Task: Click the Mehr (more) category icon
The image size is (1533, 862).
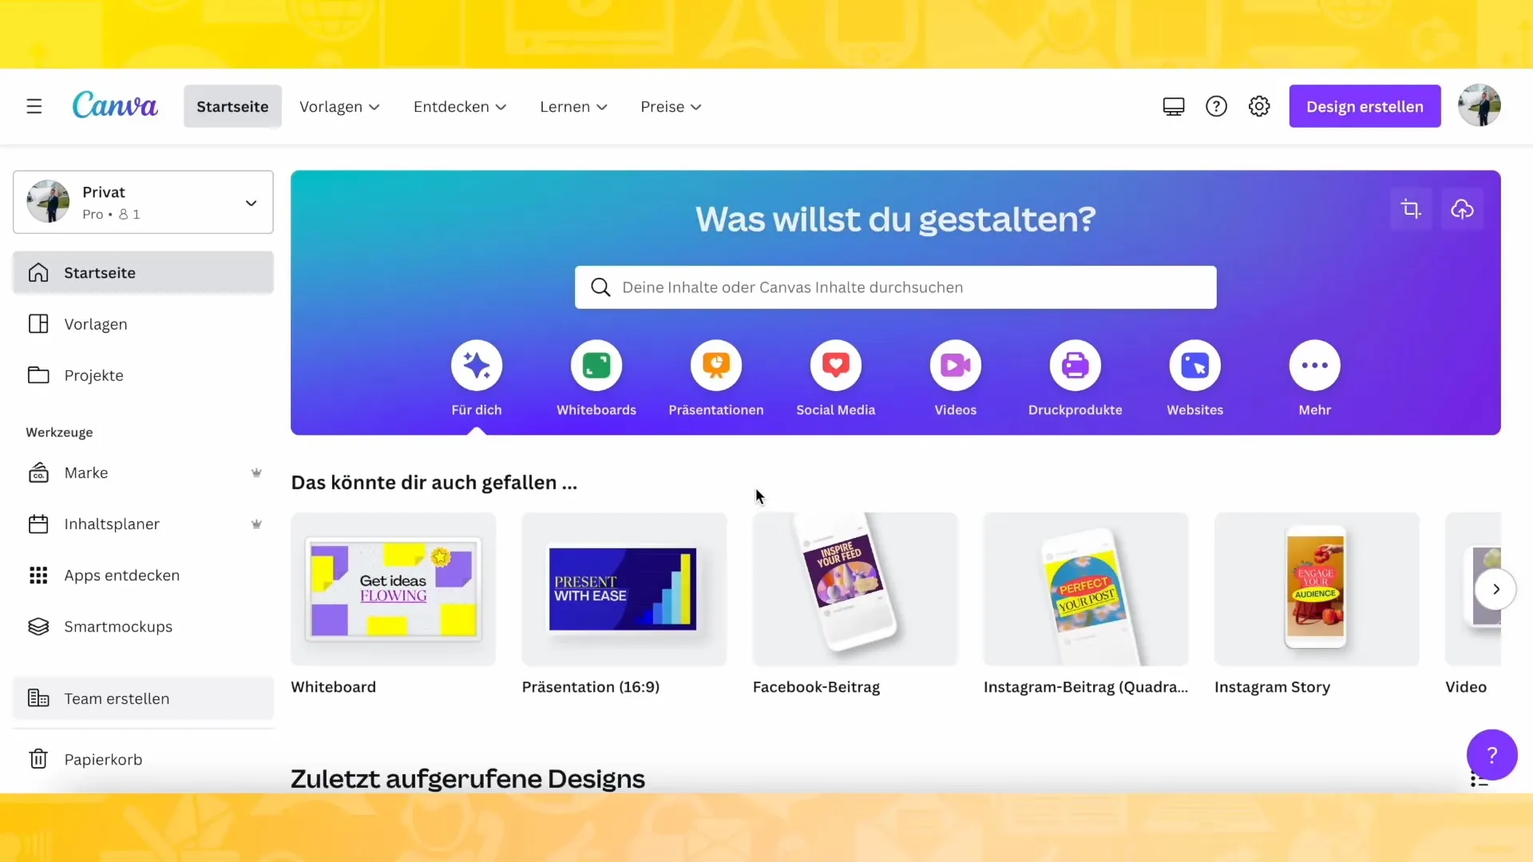Action: pos(1315,366)
